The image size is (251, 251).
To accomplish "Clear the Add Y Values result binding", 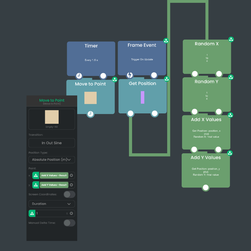I will click(71, 185).
